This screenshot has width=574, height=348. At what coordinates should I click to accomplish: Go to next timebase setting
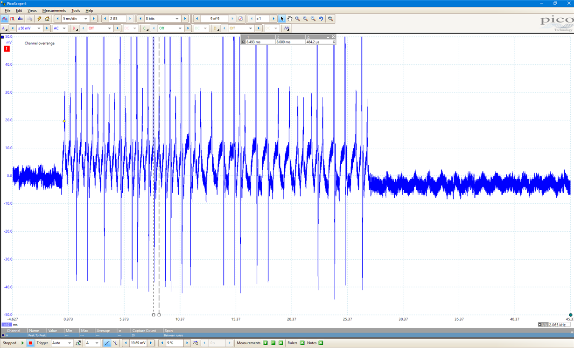point(94,19)
